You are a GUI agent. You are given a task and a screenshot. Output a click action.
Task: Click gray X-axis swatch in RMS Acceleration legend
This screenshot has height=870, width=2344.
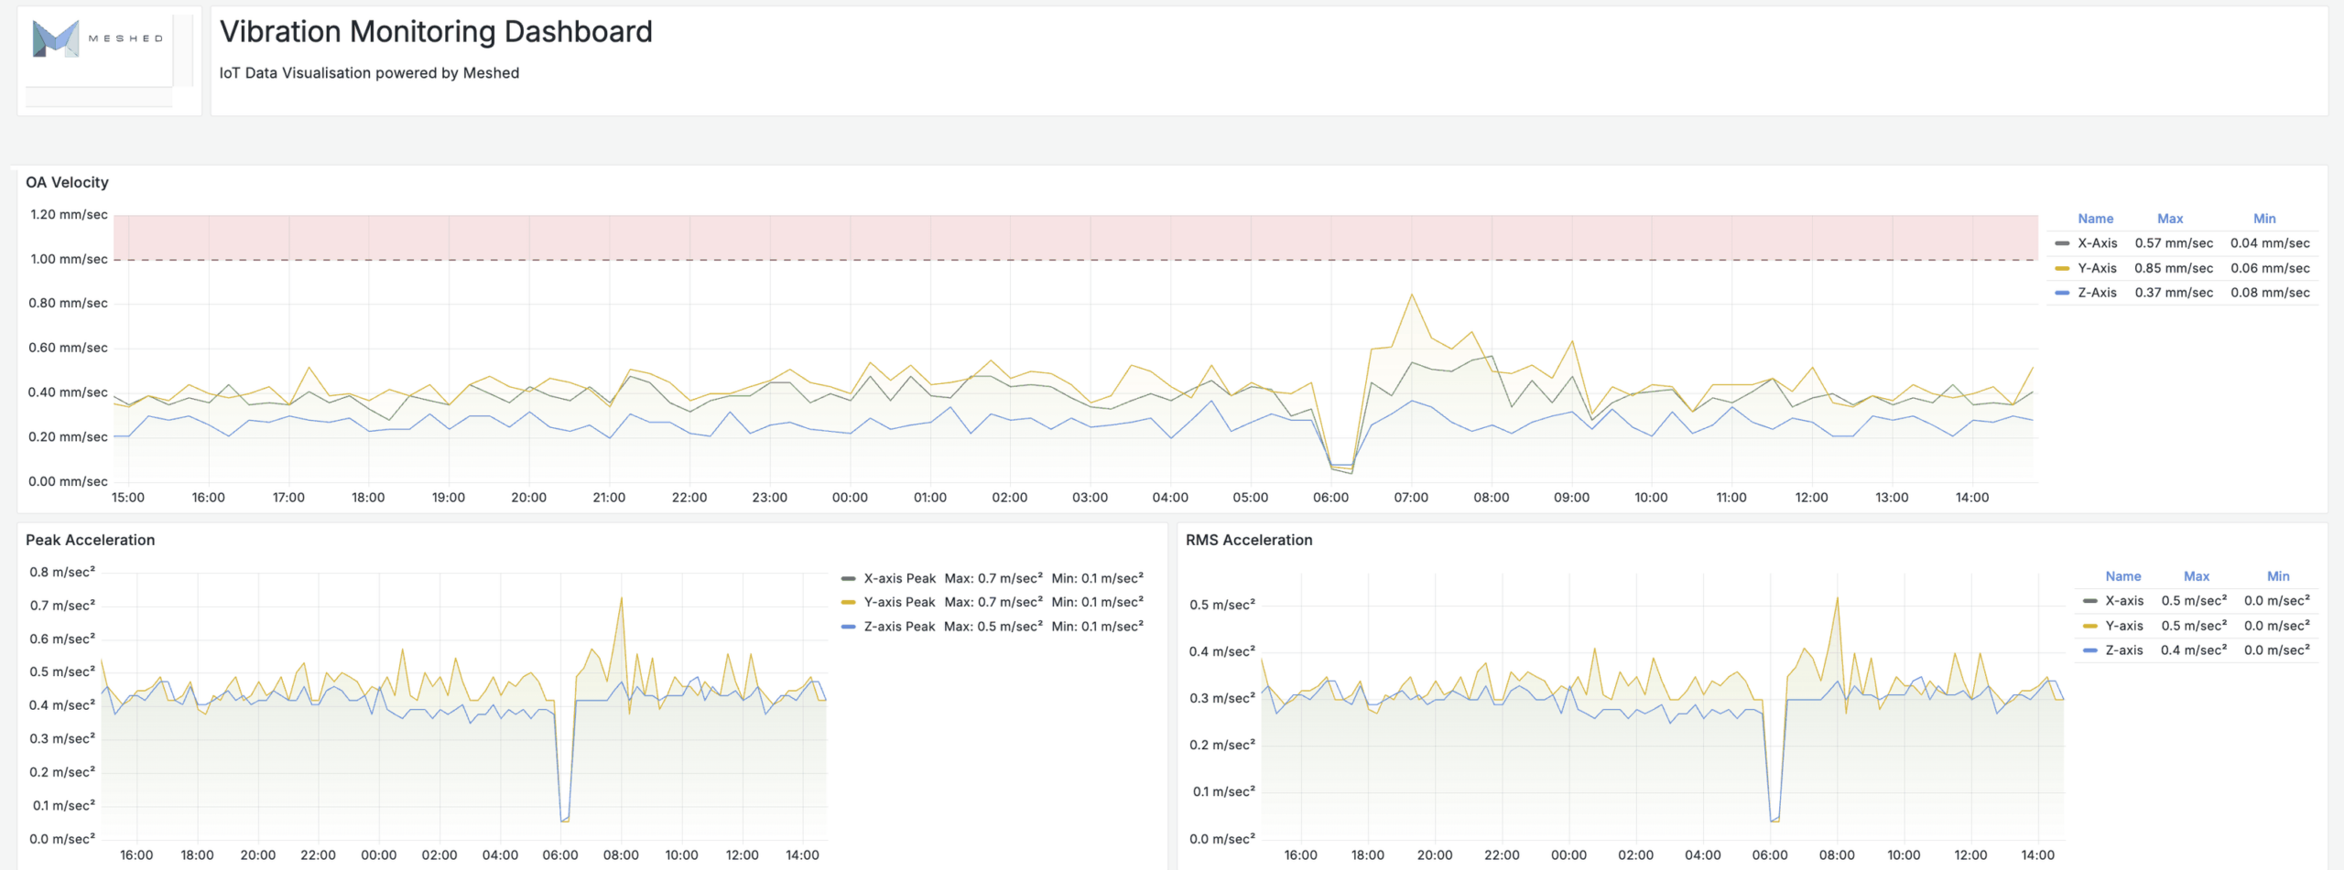coord(2089,601)
